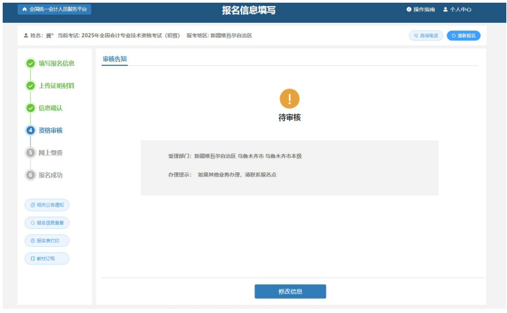Image resolution: width=507 pixels, height=313 pixels.
Task: Click the 报考地区 region text
Action: click(219, 36)
